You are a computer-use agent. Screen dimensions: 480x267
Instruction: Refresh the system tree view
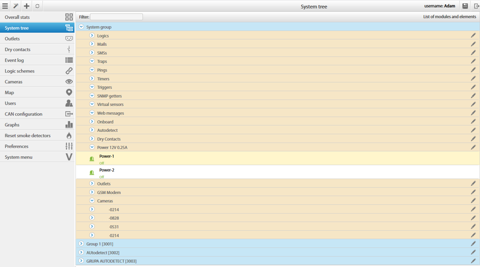click(x=37, y=6)
